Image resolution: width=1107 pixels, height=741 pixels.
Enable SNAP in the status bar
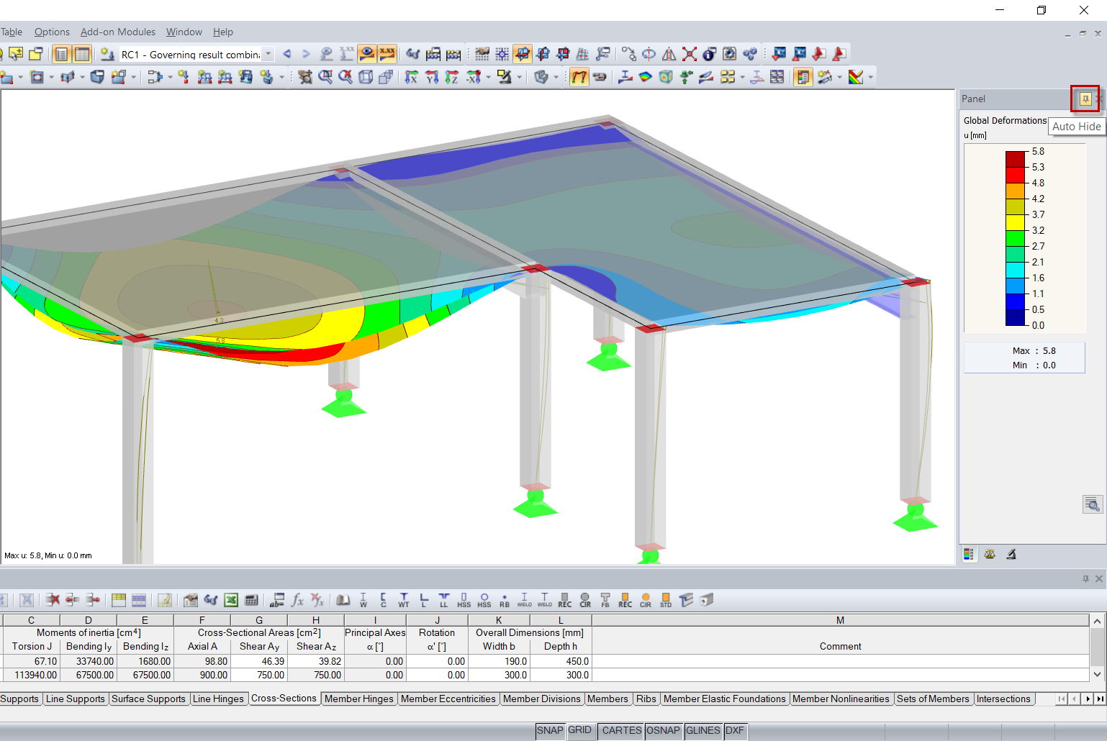[550, 730]
